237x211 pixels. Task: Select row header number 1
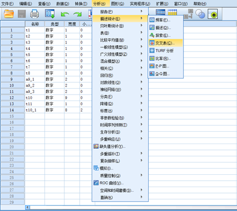point(13,30)
